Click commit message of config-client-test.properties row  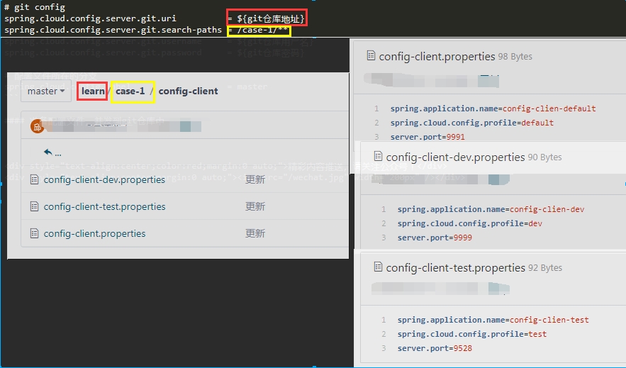255,206
